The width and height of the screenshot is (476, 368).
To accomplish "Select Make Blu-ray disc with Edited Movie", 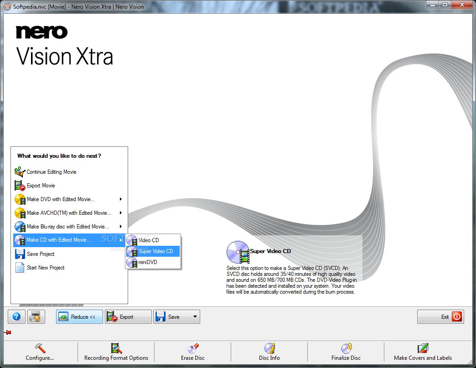I will point(69,227).
